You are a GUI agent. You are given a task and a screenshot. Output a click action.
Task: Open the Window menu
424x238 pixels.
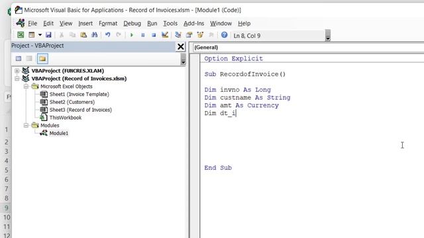pyautogui.click(x=221, y=24)
